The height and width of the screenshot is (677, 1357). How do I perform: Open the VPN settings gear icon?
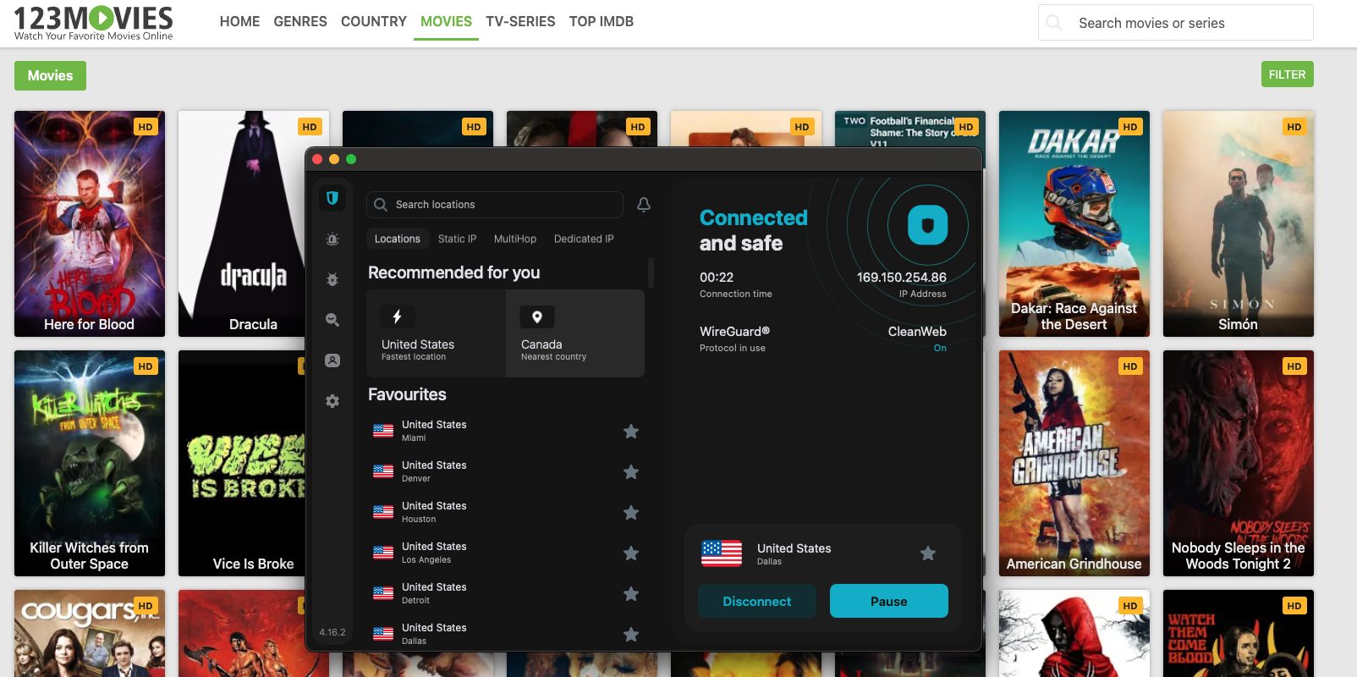[332, 401]
